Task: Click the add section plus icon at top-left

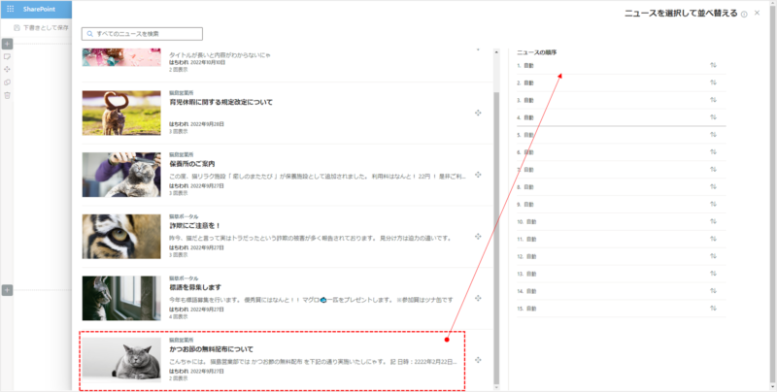Action: [x=7, y=44]
